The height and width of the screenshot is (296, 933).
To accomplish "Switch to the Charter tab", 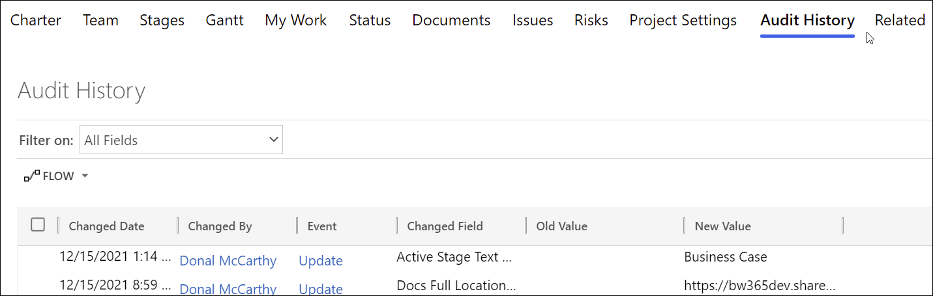I will pos(36,20).
